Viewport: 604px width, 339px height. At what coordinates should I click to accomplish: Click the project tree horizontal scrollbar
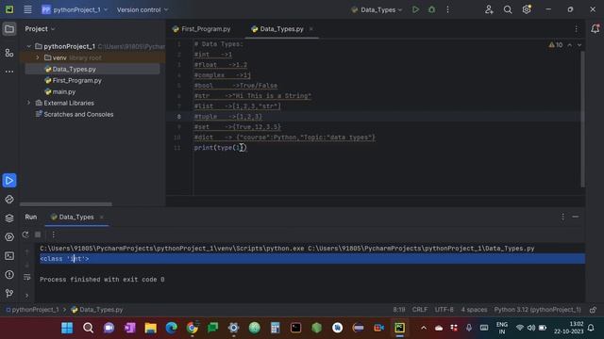click(66, 204)
